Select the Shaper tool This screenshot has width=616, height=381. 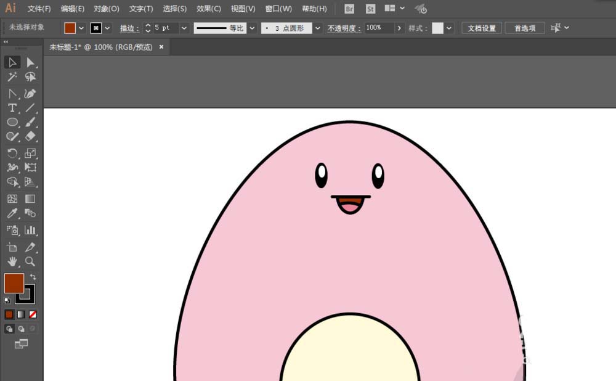(x=12, y=136)
